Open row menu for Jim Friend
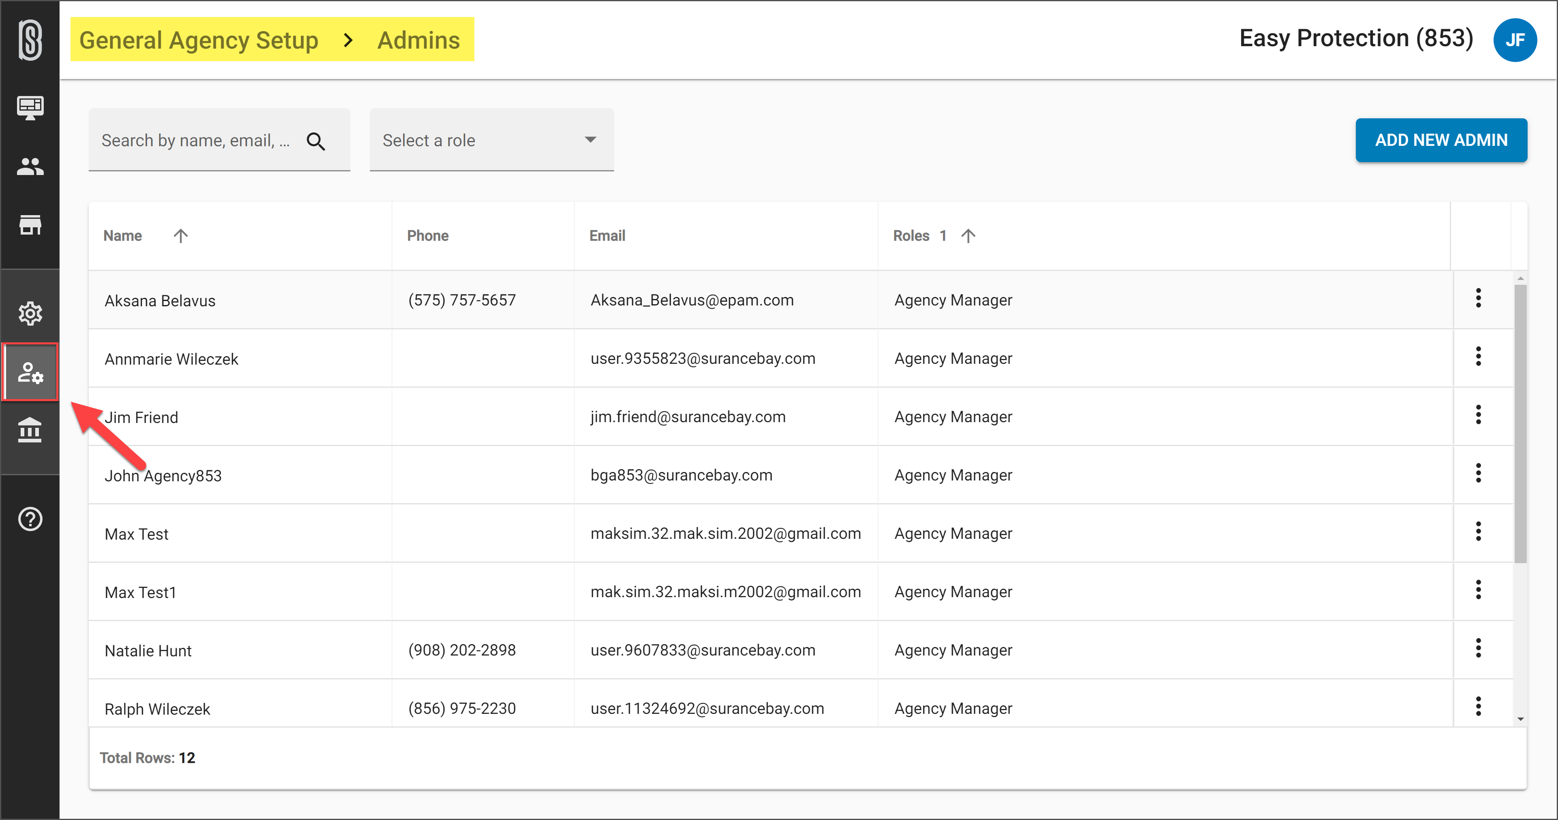The width and height of the screenshot is (1558, 820). (x=1478, y=415)
